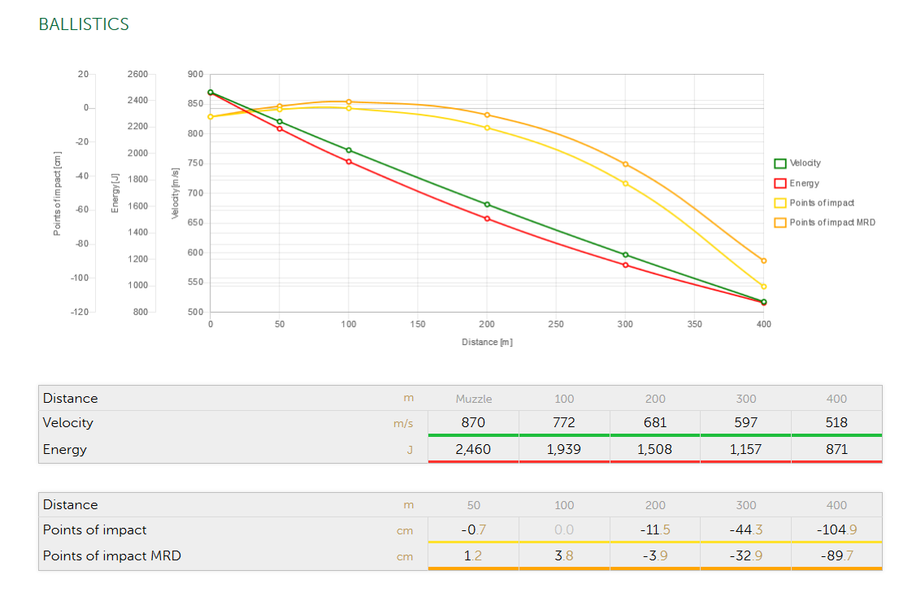Viewport: 912px width, 592px height.
Task: Select the Points of impact -104.9 cell
Action: (836, 529)
